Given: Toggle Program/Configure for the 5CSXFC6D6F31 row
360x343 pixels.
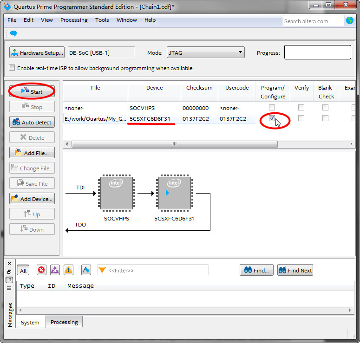Looking at the screenshot, I should coord(272,118).
